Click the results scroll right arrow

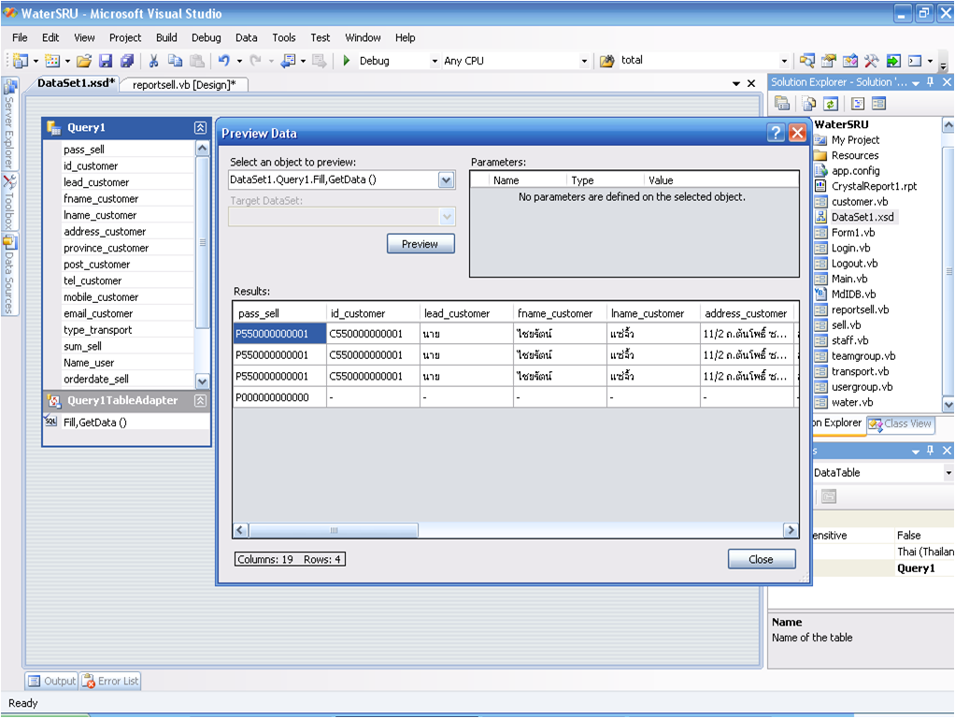(x=791, y=530)
